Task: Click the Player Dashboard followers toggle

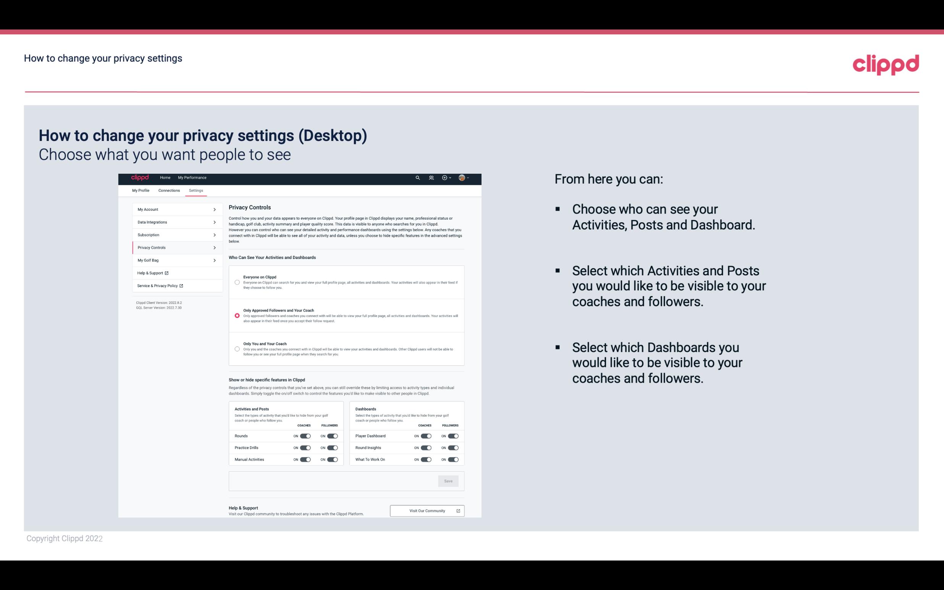Action: coord(453,436)
